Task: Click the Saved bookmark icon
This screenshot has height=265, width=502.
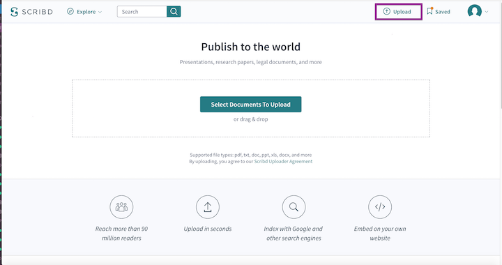Action: coord(429,11)
